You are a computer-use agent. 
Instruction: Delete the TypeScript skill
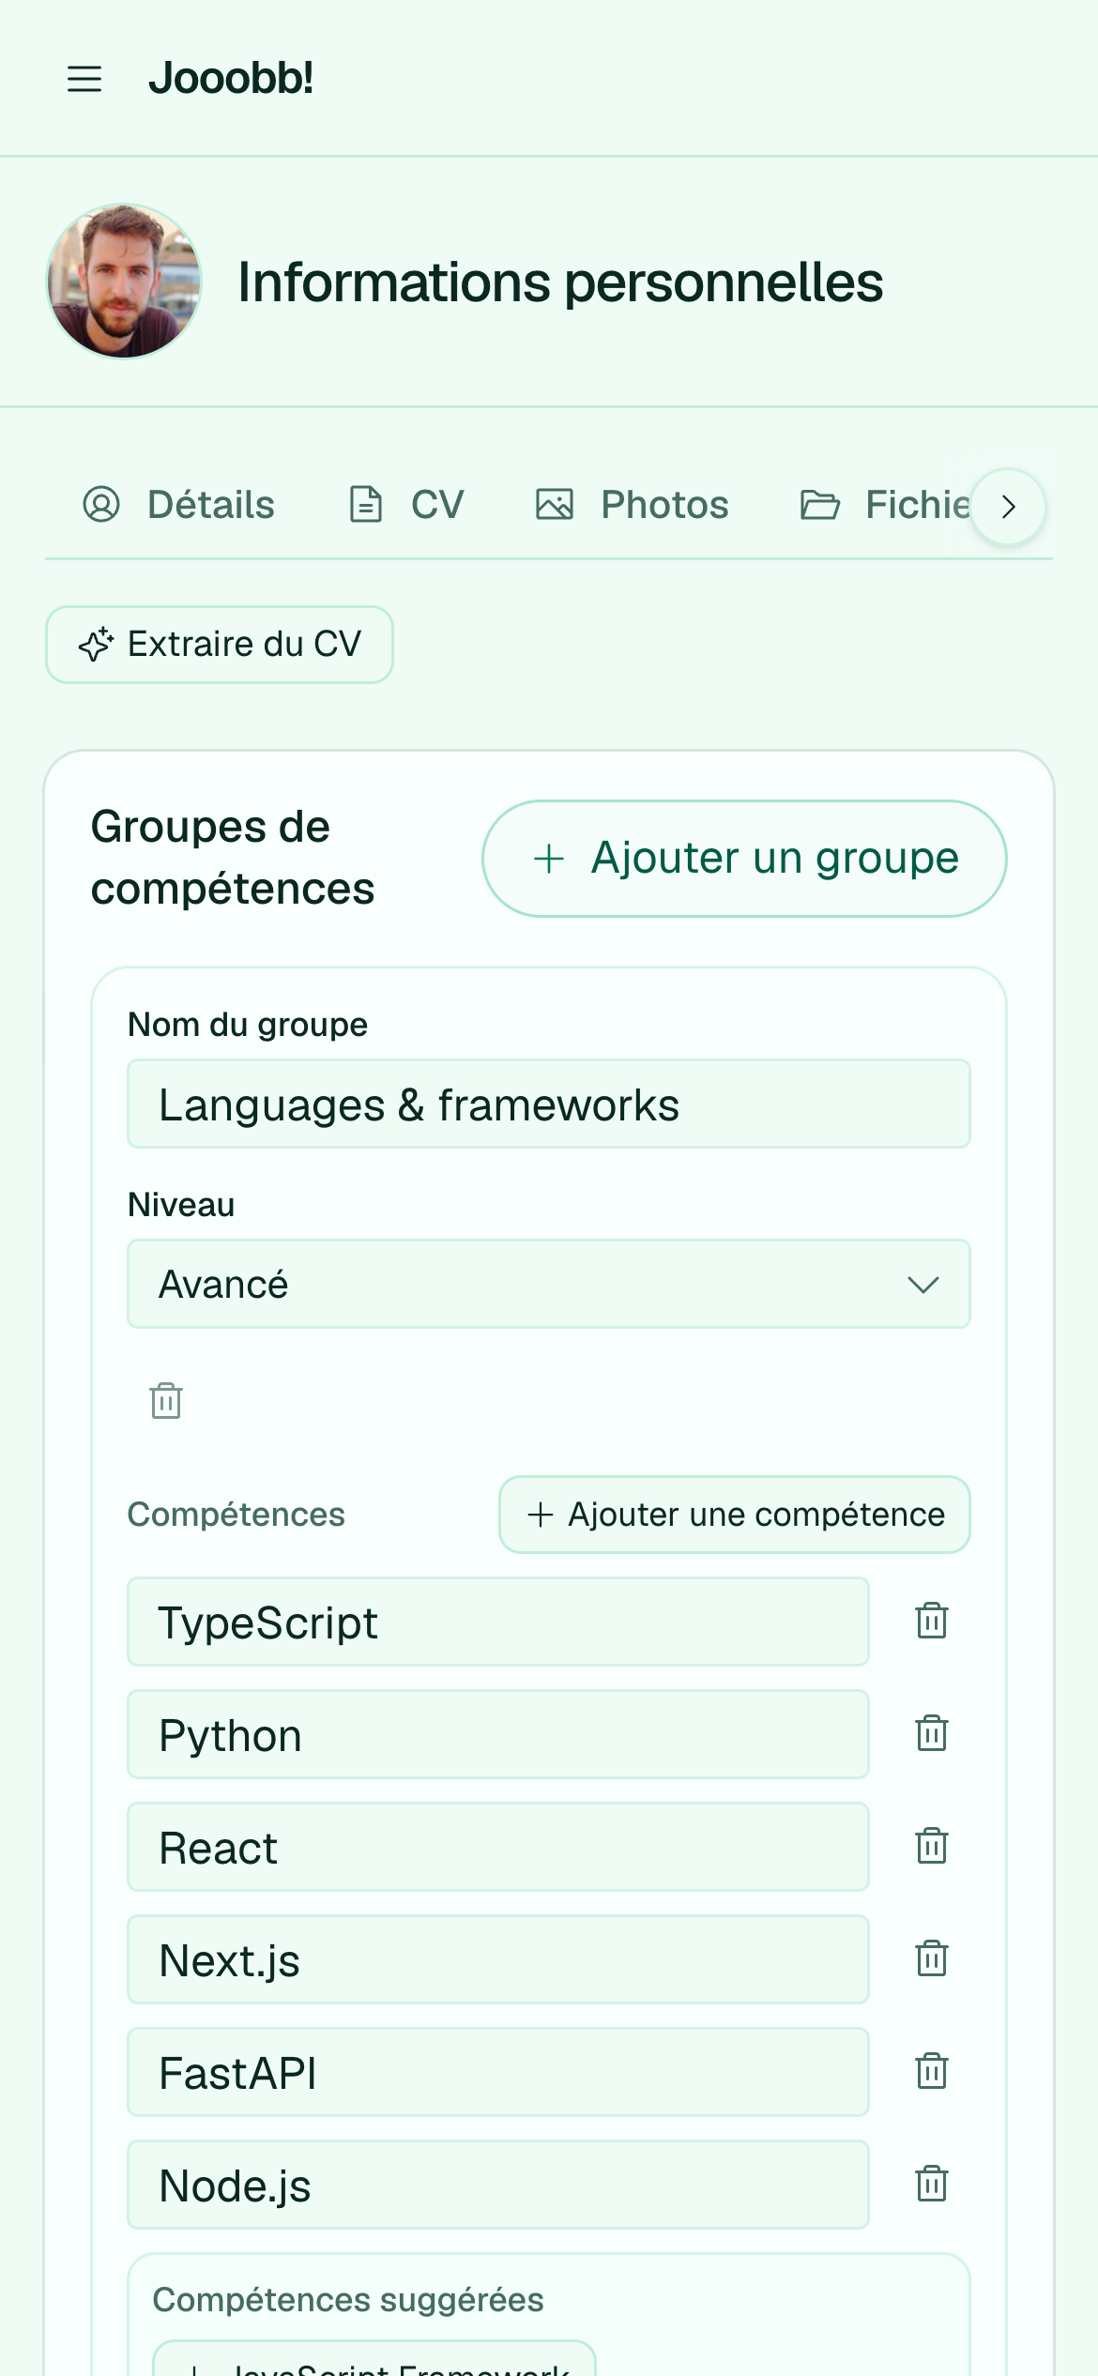pos(932,1621)
